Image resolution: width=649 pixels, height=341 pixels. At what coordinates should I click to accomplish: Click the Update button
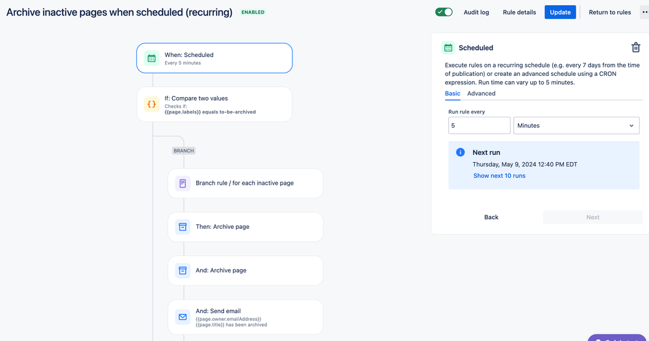pyautogui.click(x=560, y=12)
